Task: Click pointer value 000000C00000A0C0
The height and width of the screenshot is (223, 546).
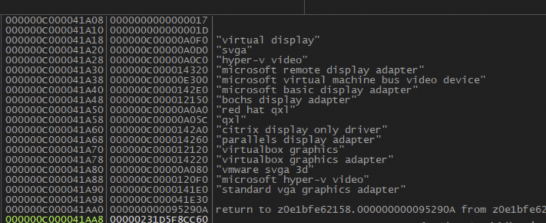Action: point(159,60)
